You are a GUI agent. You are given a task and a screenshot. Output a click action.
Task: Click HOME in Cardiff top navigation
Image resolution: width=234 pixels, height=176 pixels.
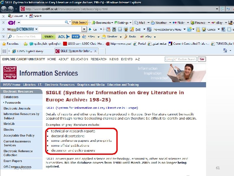click(x=52, y=59)
